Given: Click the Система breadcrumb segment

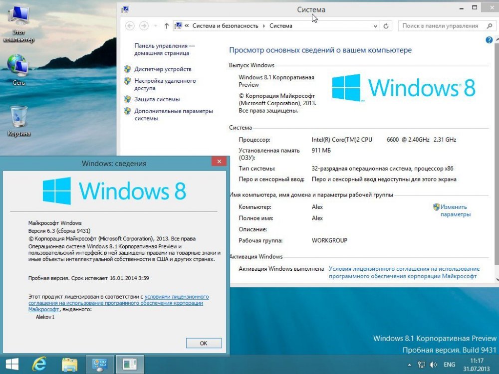Looking at the screenshot, I should [280, 26].
